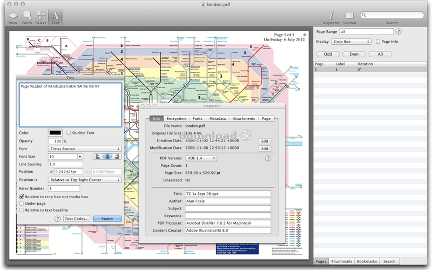Click Position dx value field

tap(69, 172)
